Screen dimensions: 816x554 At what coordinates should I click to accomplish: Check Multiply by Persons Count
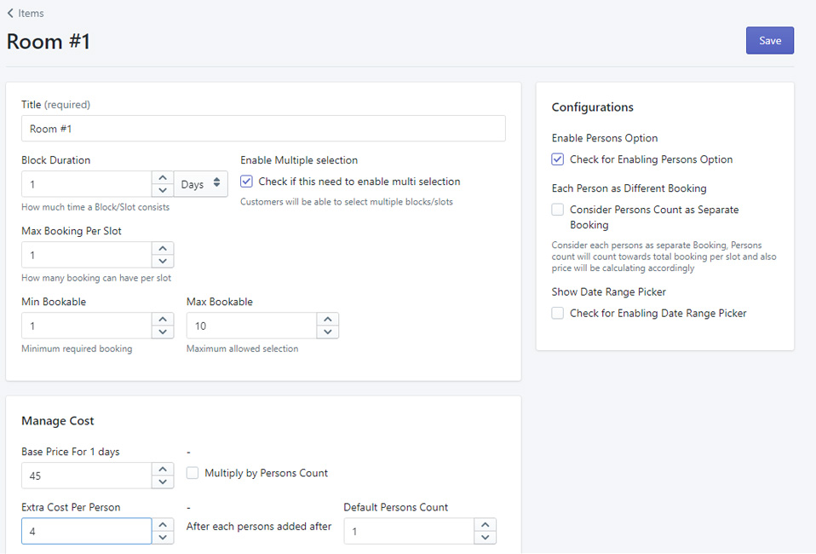[x=193, y=473]
